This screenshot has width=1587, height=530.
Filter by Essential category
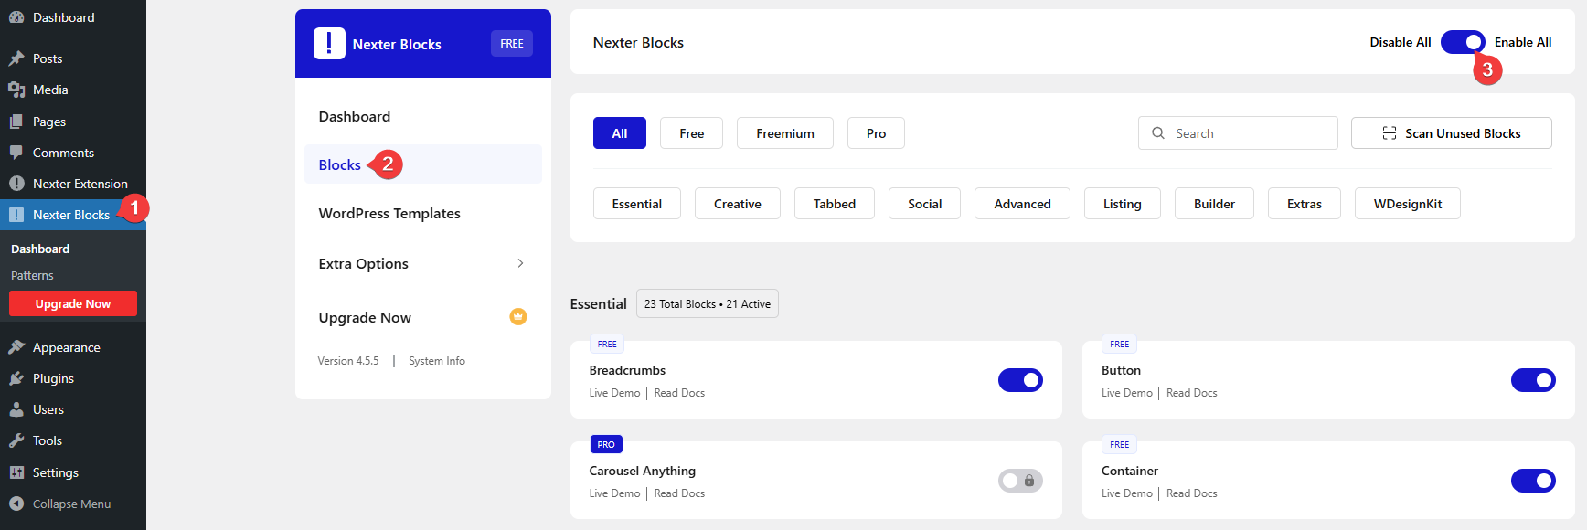[x=637, y=204]
